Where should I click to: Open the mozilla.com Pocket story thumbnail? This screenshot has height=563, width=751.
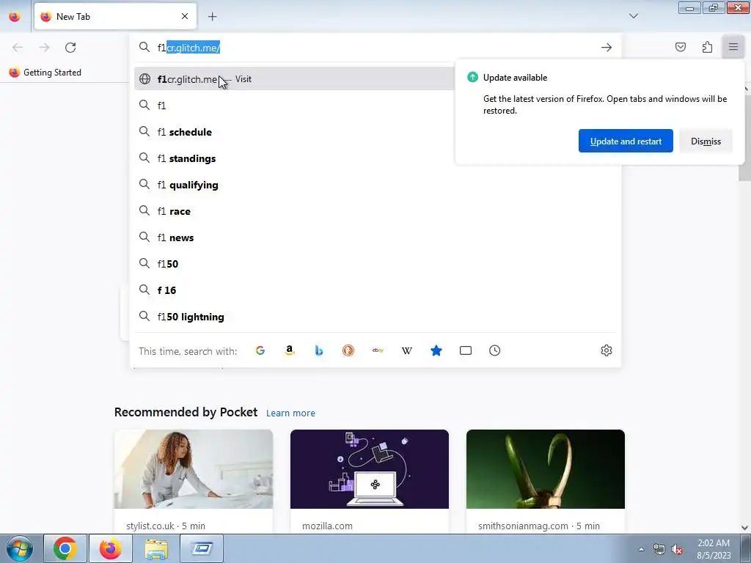point(370,469)
